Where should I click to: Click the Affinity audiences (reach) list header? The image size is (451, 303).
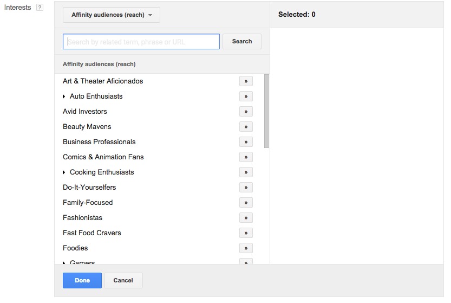[x=99, y=64]
